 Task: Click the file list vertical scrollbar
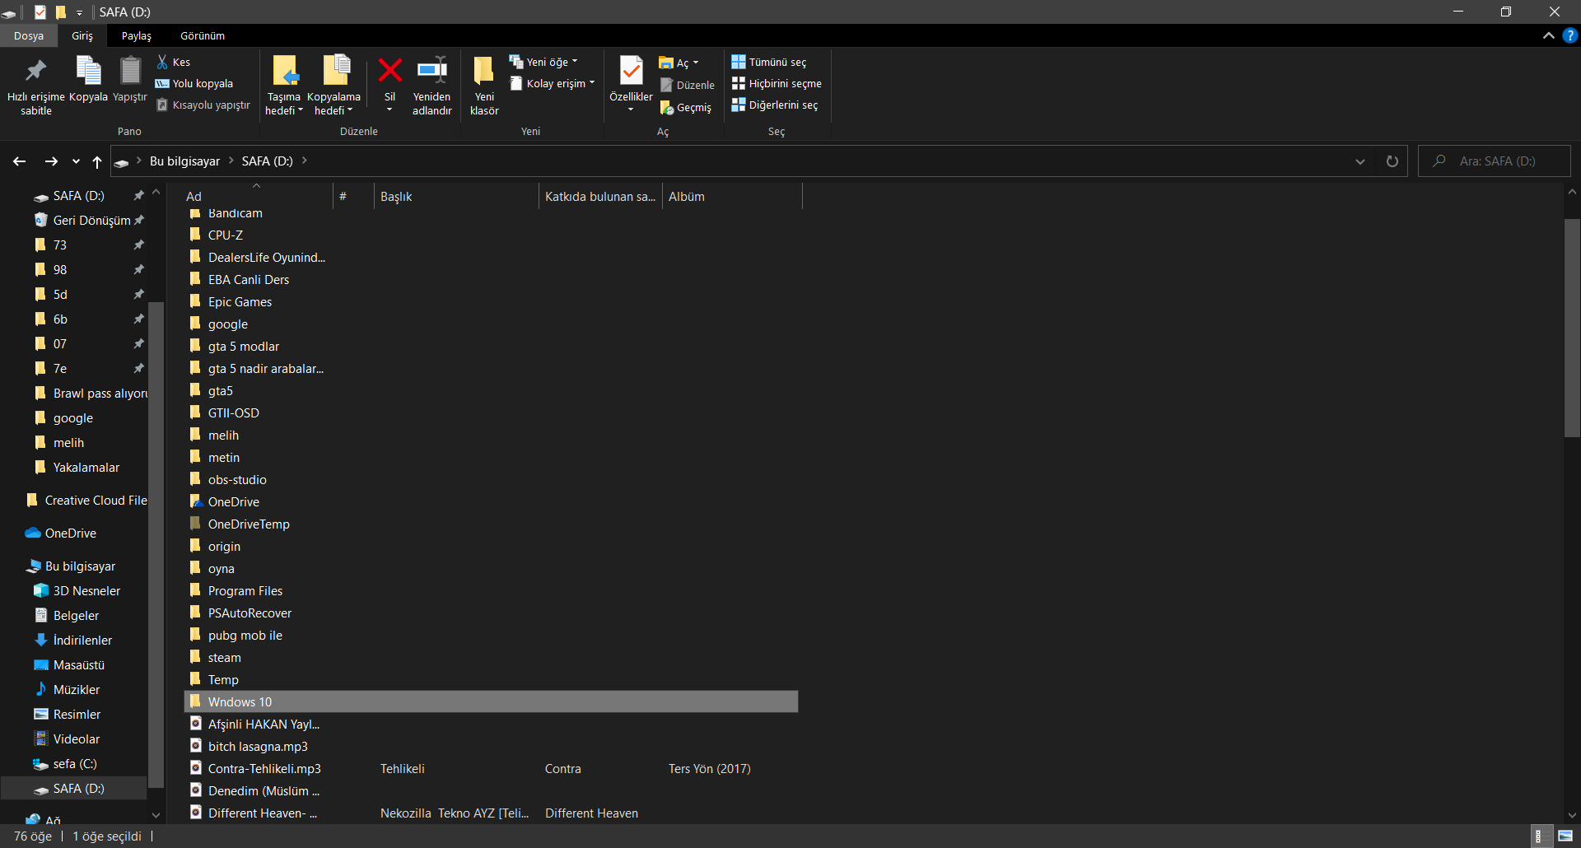pyautogui.click(x=1572, y=328)
